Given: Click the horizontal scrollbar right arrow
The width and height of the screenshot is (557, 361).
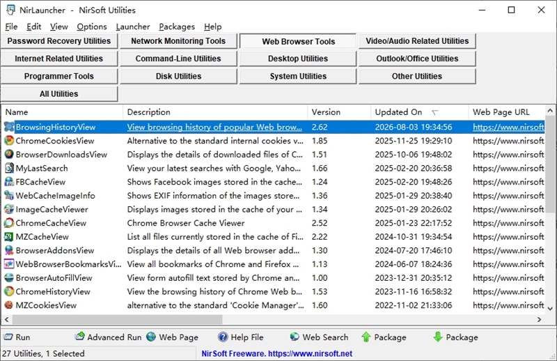Looking at the screenshot, I should pos(539,319).
